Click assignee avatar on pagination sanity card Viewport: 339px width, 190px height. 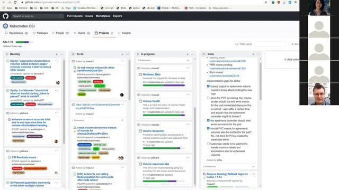58,82
